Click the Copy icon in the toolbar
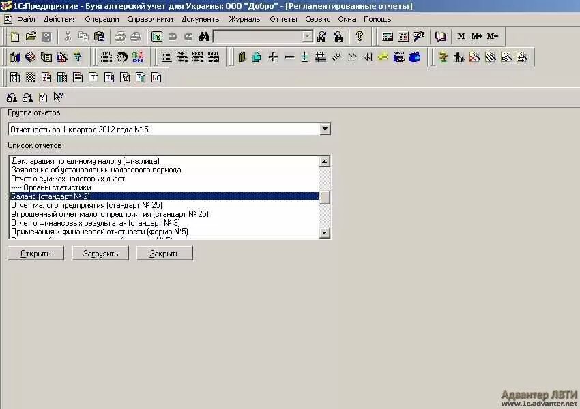 tap(83, 36)
